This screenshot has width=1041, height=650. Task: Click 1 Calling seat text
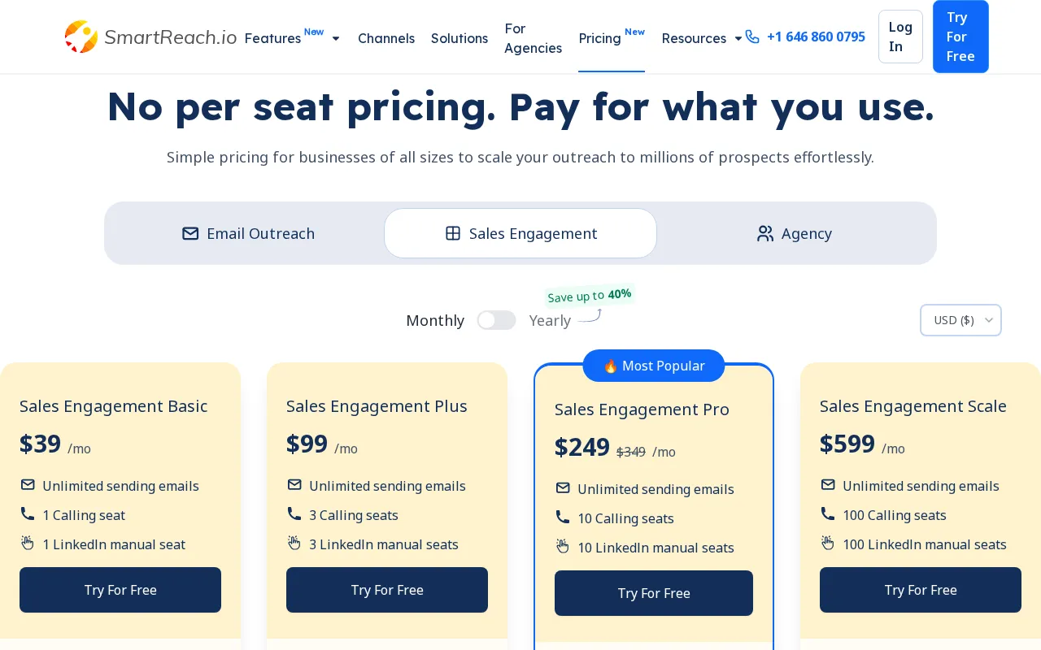(84, 515)
